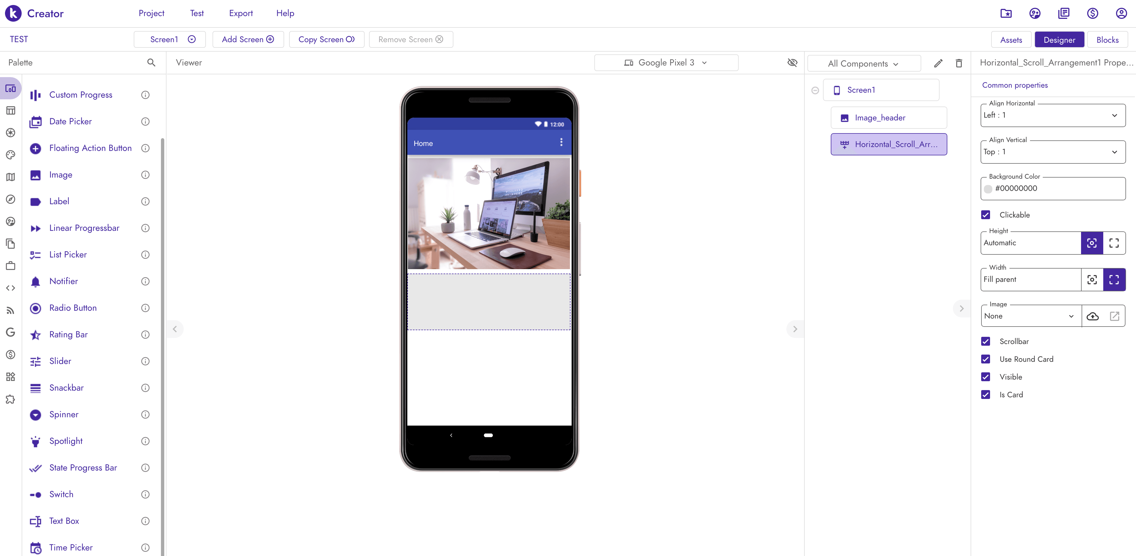Collapse properties panel with right chevron
1136x556 pixels.
962,309
